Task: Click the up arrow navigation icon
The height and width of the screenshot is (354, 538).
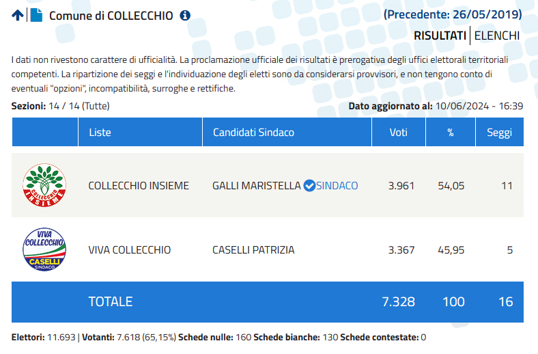Action: pos(18,16)
